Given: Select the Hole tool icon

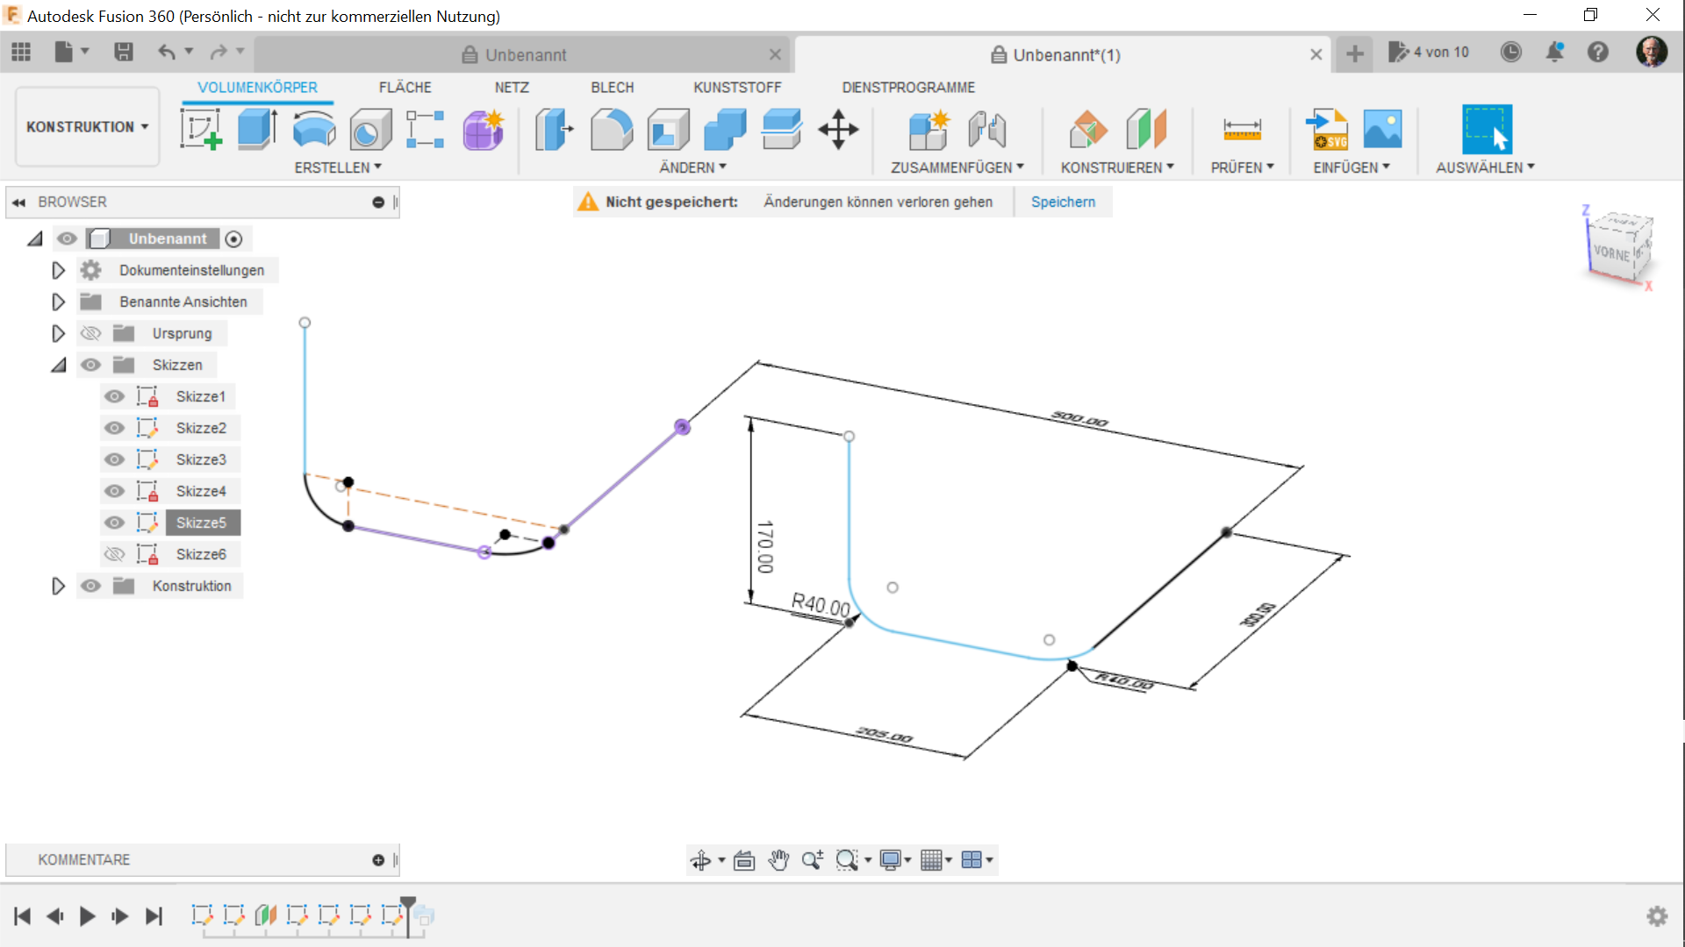Looking at the screenshot, I should pyautogui.click(x=369, y=130).
